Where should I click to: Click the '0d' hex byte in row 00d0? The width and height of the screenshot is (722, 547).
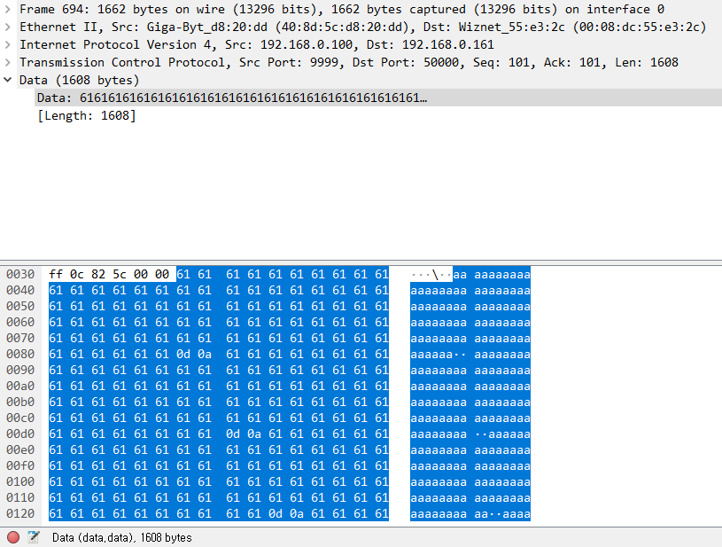coord(233,434)
